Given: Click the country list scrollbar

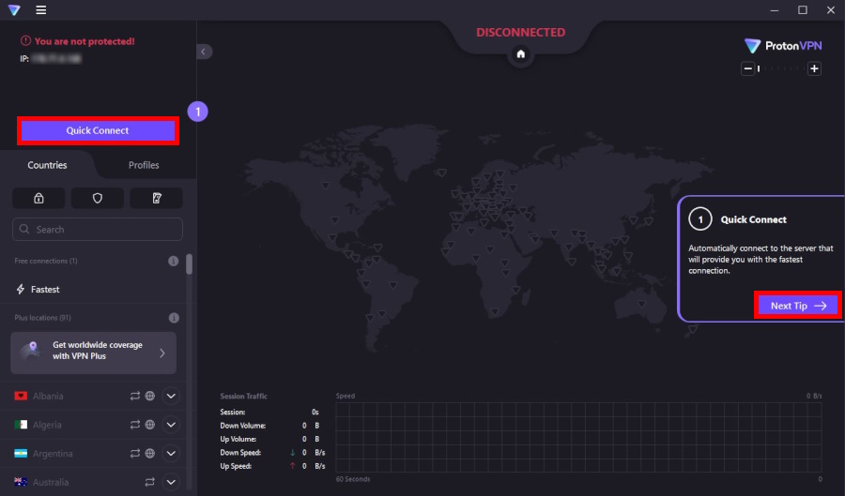Looking at the screenshot, I should 189,264.
